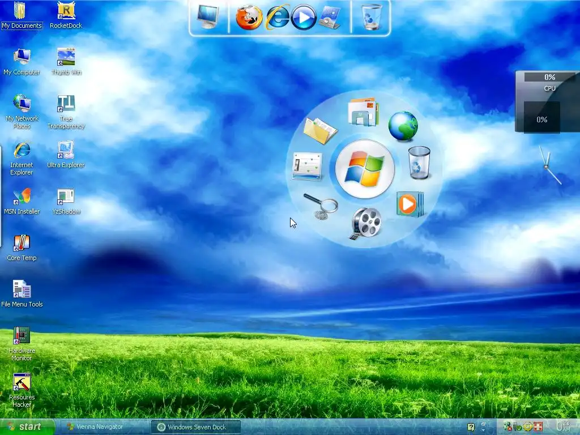
Task: Open the mail icon in the circular dock
Action: [x=363, y=112]
